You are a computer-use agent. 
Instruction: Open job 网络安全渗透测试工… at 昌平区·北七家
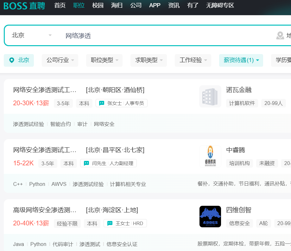point(45,150)
